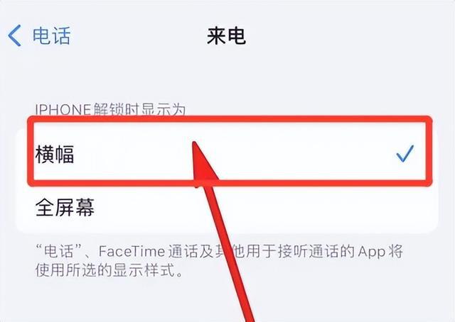The width and height of the screenshot is (455, 322).
Task: Click empty right side of 全屏幕 row
Action: pos(333,207)
